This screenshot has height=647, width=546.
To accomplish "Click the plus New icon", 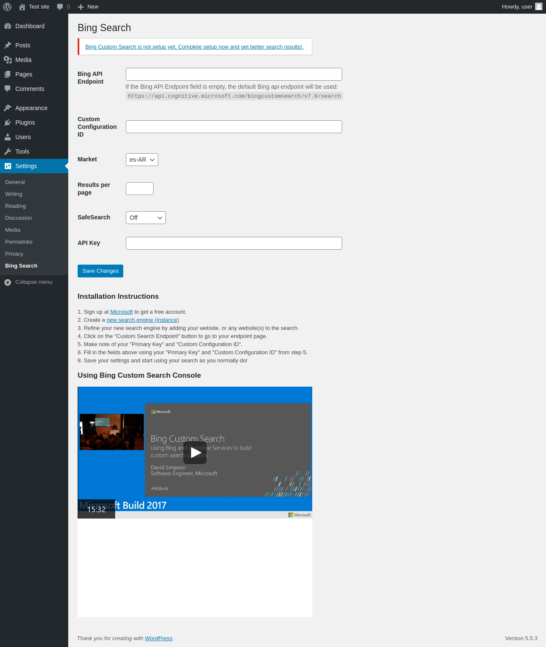I will coord(81,7).
